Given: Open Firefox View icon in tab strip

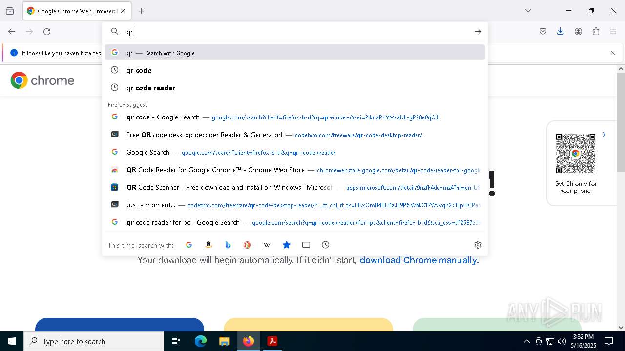Looking at the screenshot, I should [10, 11].
